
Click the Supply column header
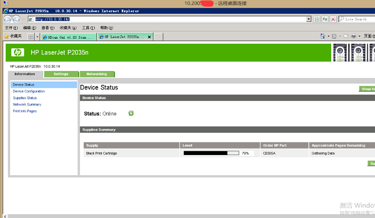coord(131,145)
